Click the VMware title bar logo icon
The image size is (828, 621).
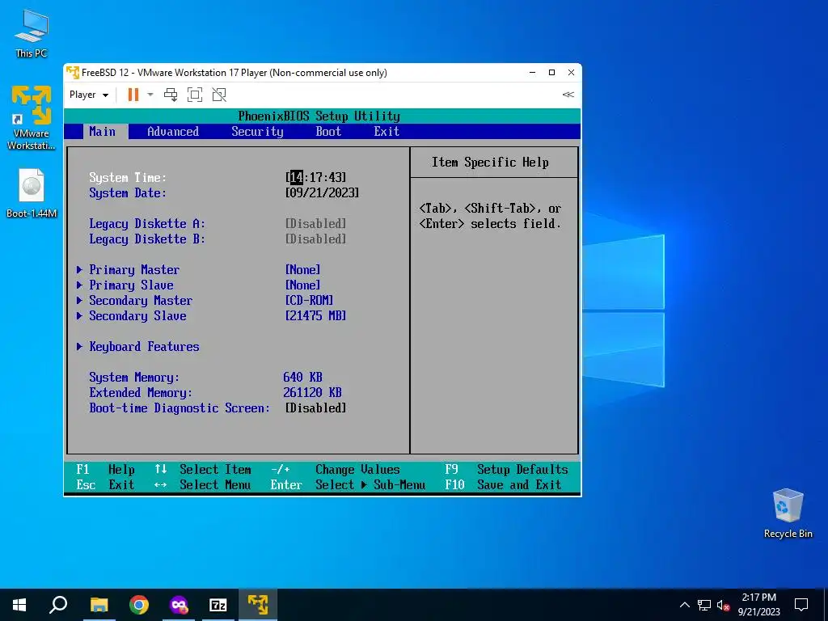point(73,72)
